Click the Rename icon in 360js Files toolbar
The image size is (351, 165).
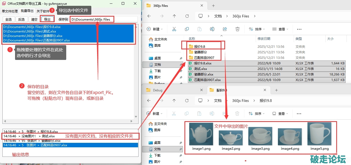click(212, 29)
